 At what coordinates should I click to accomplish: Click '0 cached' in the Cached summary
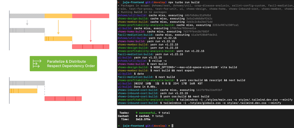pyautogui.click(x=142, y=116)
